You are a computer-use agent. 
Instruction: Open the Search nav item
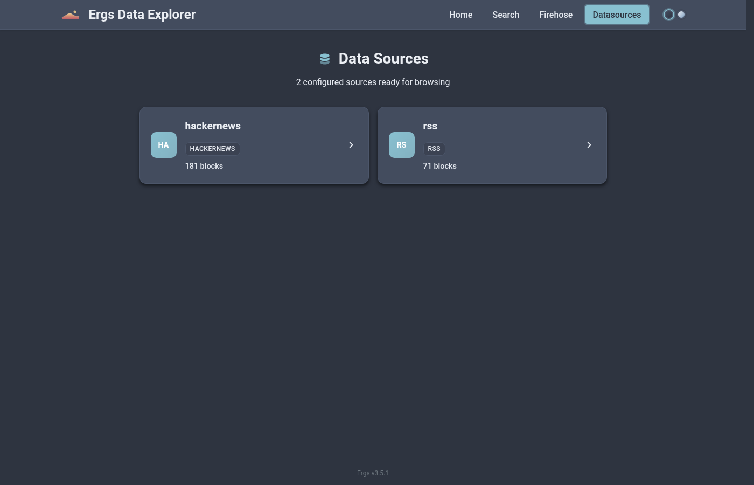pyautogui.click(x=506, y=15)
